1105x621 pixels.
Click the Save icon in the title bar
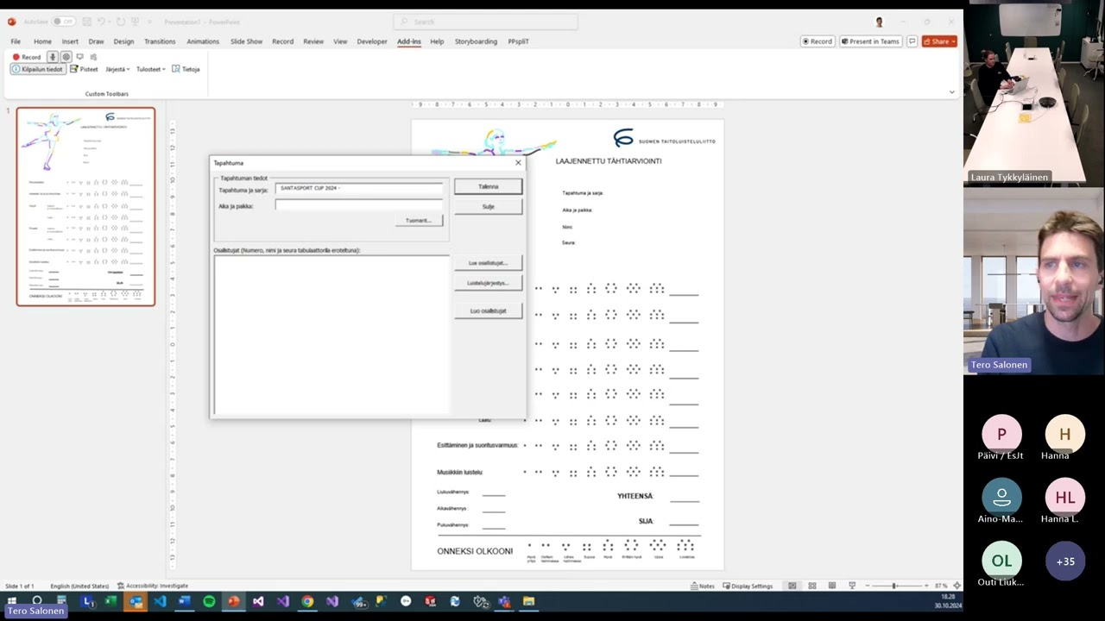click(x=86, y=22)
